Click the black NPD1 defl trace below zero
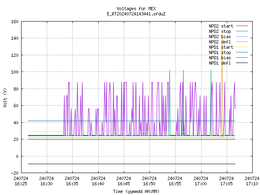 132,164
